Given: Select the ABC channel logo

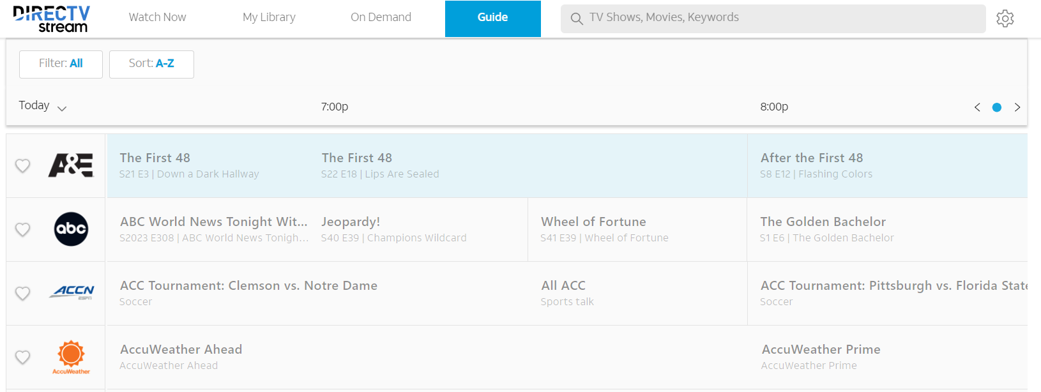Looking at the screenshot, I should pyautogui.click(x=71, y=229).
